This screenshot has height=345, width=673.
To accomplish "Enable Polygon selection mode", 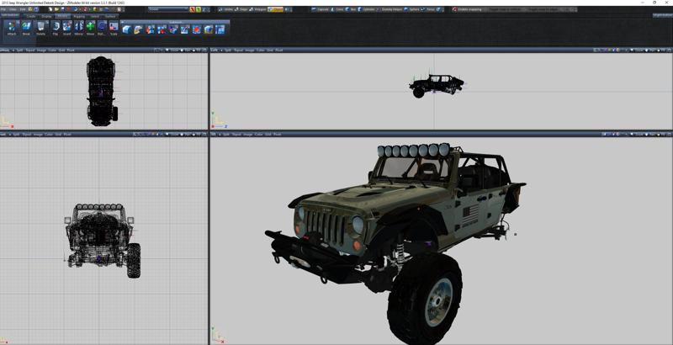I will click(x=257, y=9).
